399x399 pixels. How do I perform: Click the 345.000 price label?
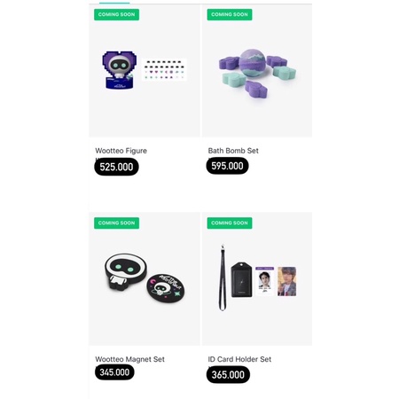114,372
